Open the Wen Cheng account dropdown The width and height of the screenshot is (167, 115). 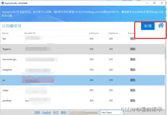112,113
